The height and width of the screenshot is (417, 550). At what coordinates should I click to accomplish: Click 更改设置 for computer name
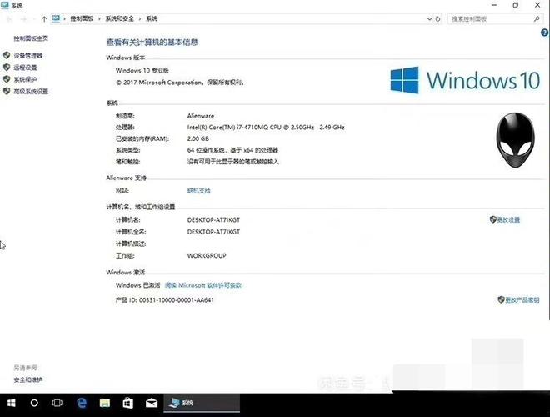pos(508,219)
